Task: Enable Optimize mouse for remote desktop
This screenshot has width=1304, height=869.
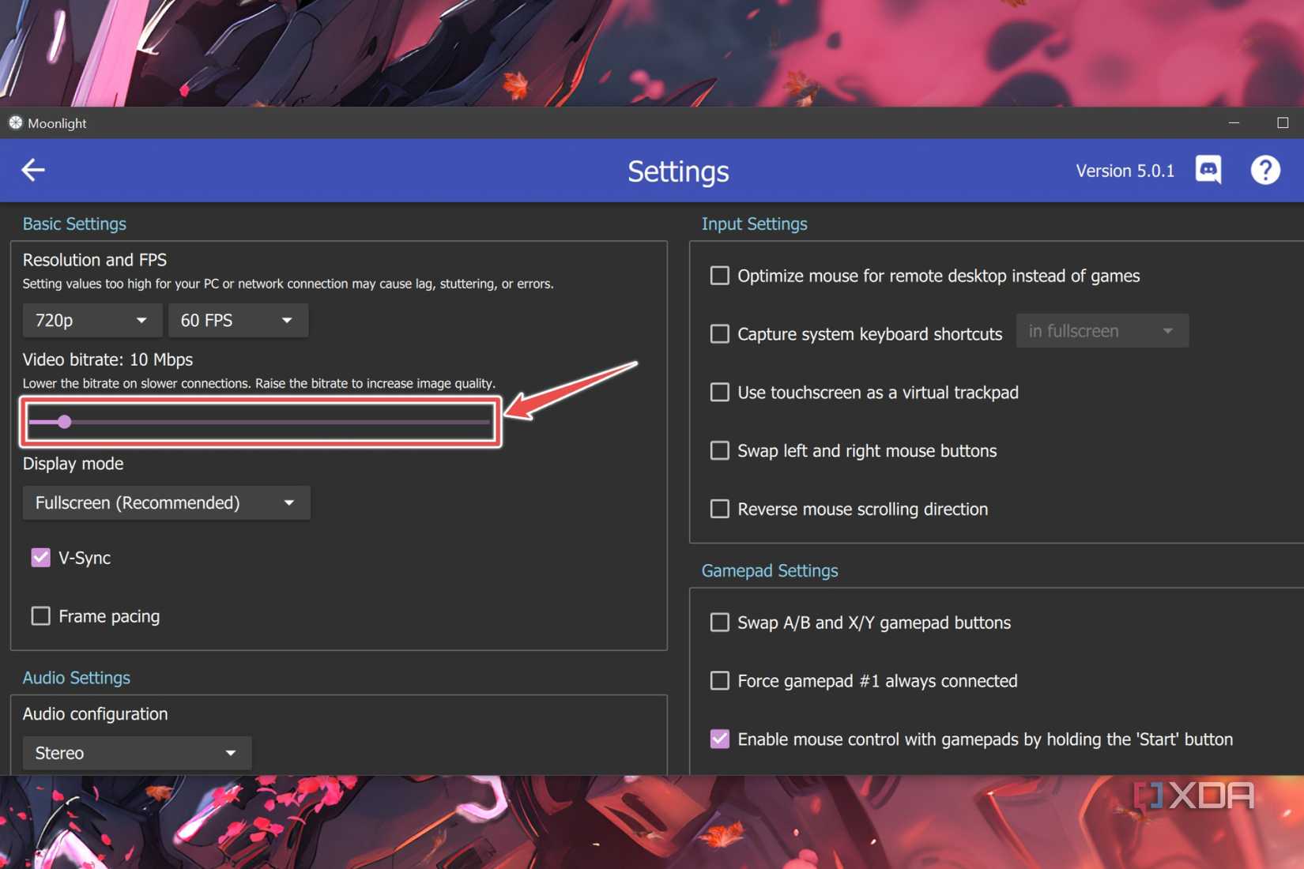Action: [719, 275]
